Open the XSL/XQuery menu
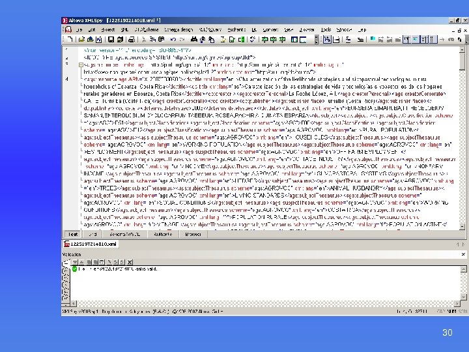Viewport: 469px width, 352px height. tap(210, 29)
